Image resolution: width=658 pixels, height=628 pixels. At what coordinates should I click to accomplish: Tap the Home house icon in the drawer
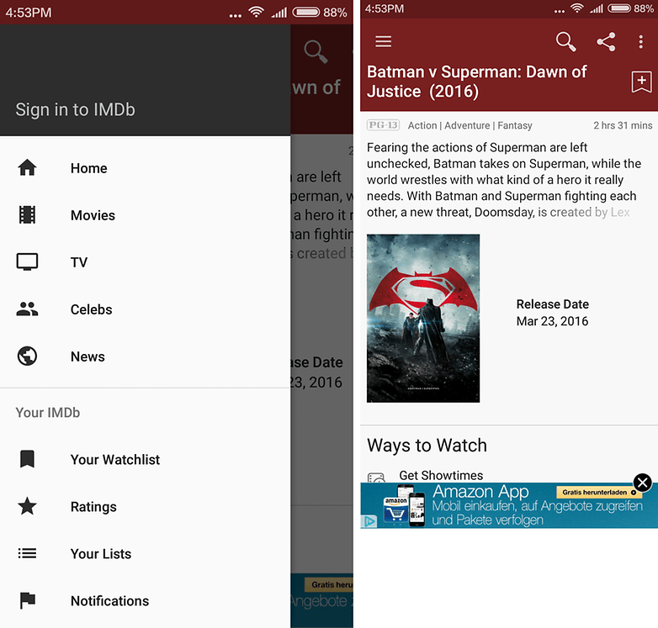click(x=27, y=167)
